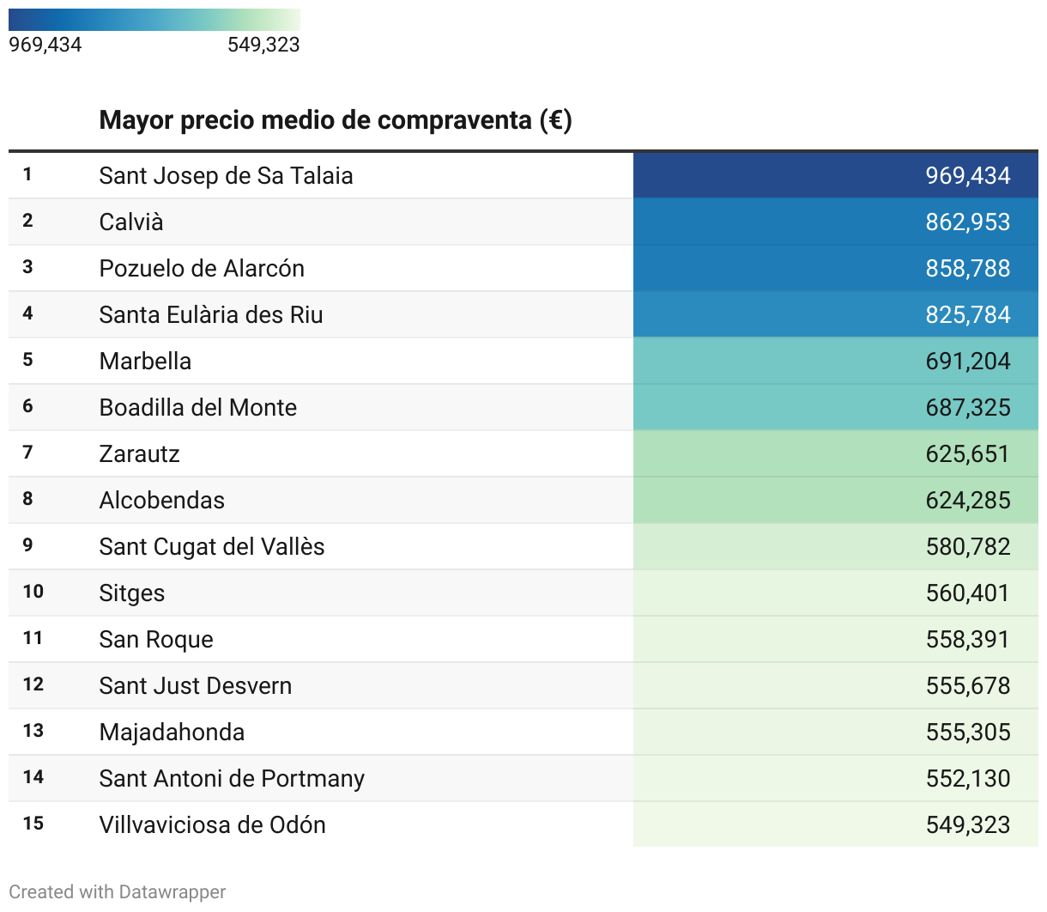Click the Sitges row label
1047x912 pixels.
[132, 593]
